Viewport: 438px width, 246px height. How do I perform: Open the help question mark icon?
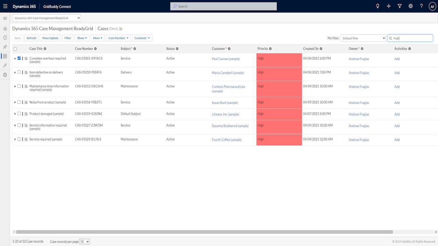[422, 6]
